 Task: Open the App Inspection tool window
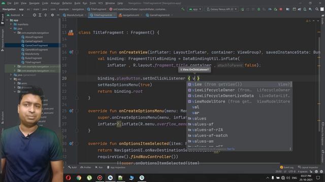tap(116, 167)
